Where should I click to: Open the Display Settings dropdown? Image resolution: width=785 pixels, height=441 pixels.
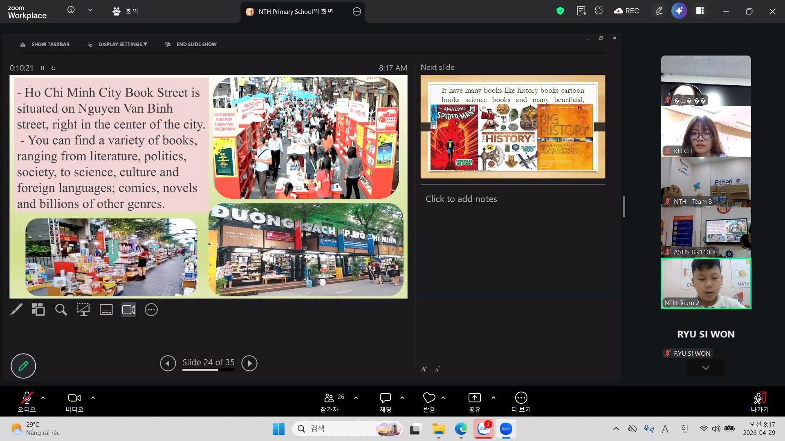(x=122, y=44)
